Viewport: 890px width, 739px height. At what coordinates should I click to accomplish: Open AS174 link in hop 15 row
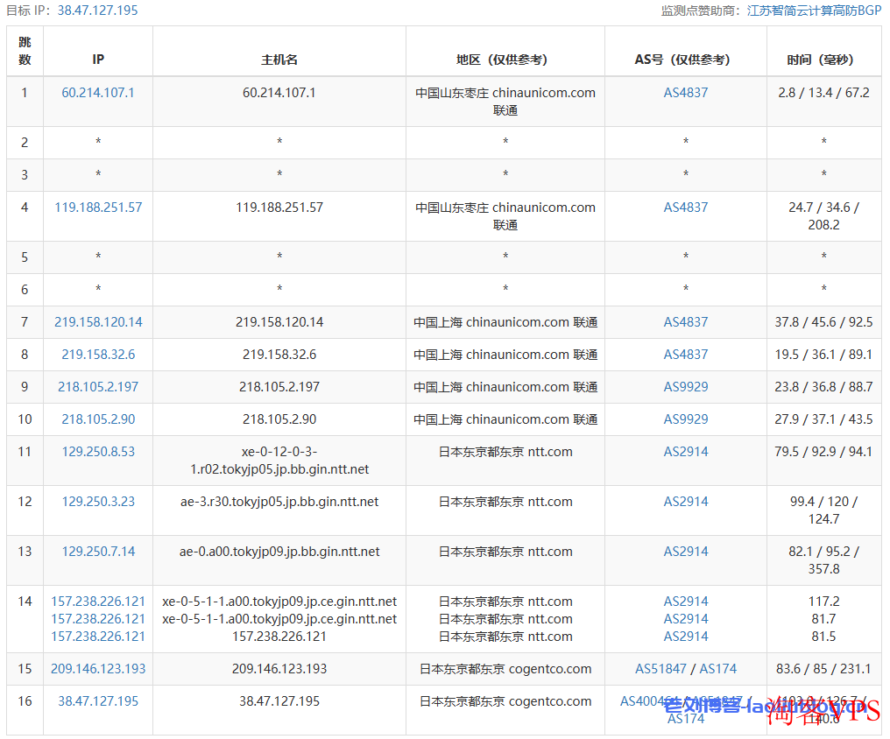tap(718, 669)
